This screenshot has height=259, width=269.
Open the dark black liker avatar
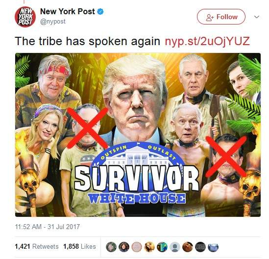coord(200,247)
